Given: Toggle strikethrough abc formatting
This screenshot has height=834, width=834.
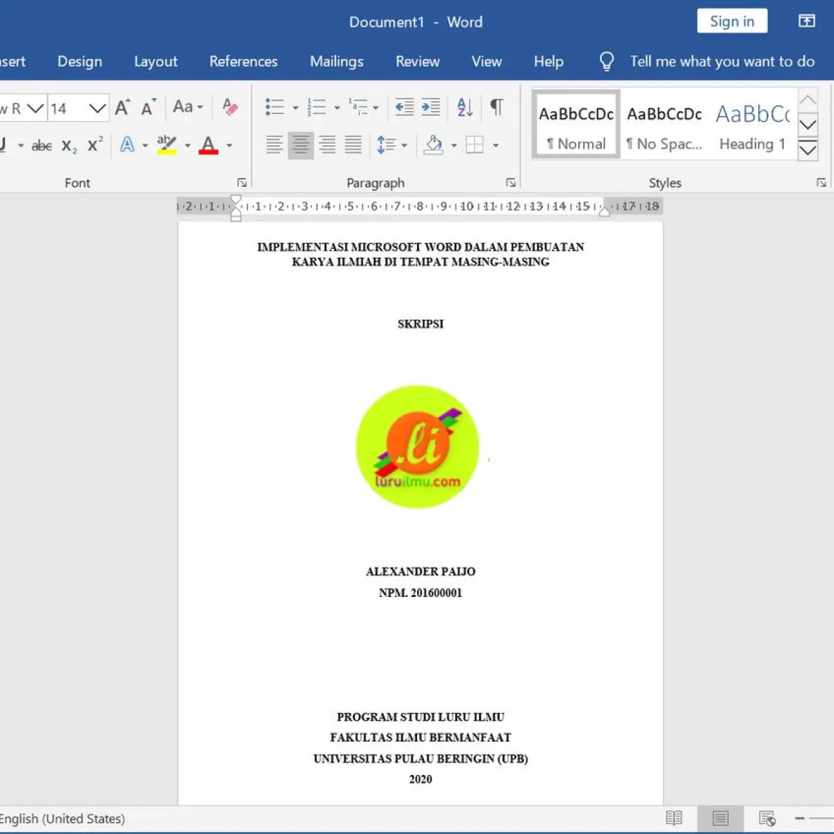Looking at the screenshot, I should pyautogui.click(x=42, y=145).
